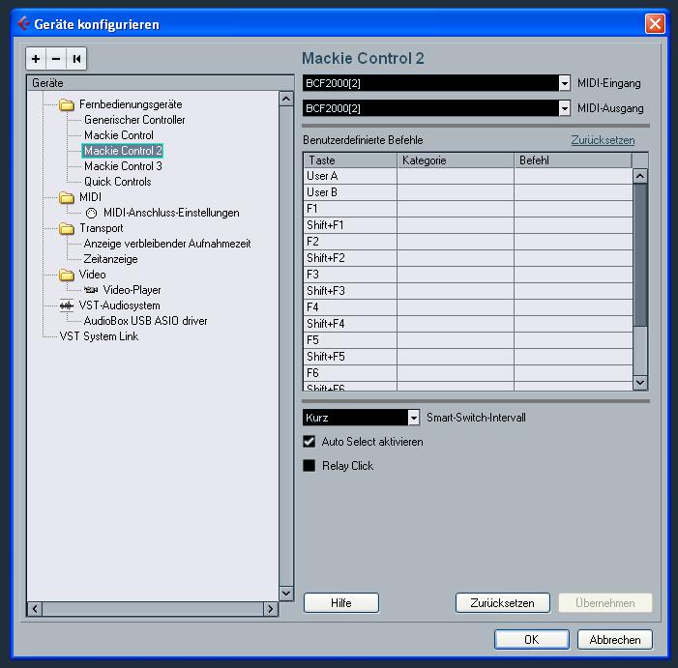Image resolution: width=678 pixels, height=668 pixels.
Task: Click the Zurücksetzen link above the table
Action: coord(603,140)
